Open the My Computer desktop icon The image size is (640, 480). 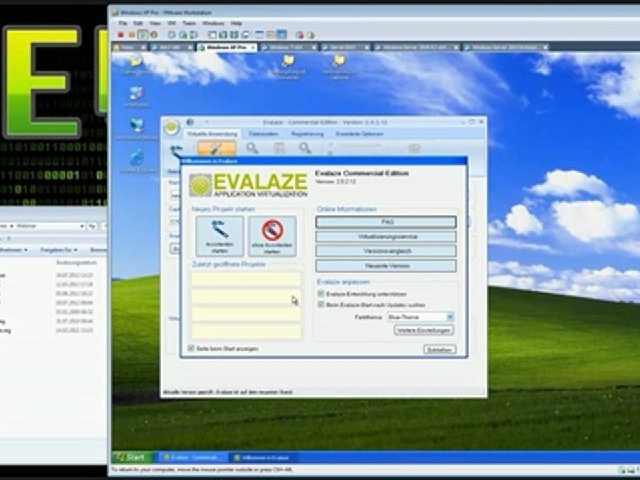click(137, 93)
